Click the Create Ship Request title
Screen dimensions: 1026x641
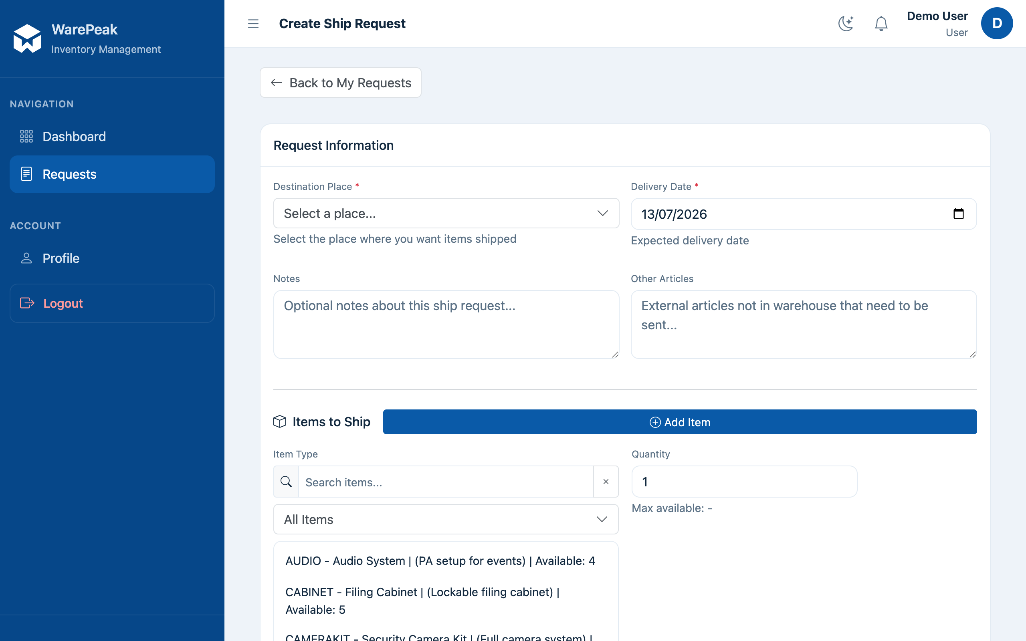pos(342,24)
